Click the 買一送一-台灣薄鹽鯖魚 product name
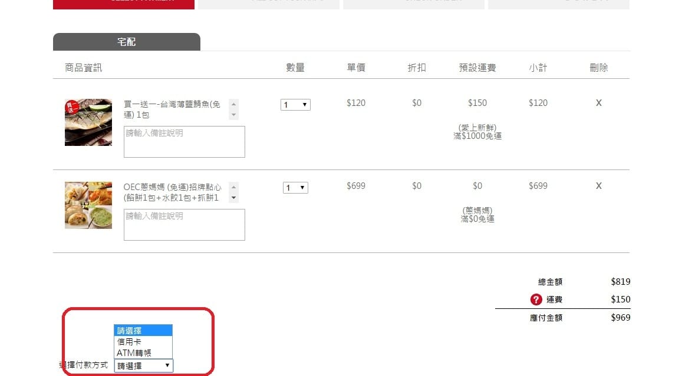Image resolution: width=692 pixels, height=376 pixels. tap(172, 109)
